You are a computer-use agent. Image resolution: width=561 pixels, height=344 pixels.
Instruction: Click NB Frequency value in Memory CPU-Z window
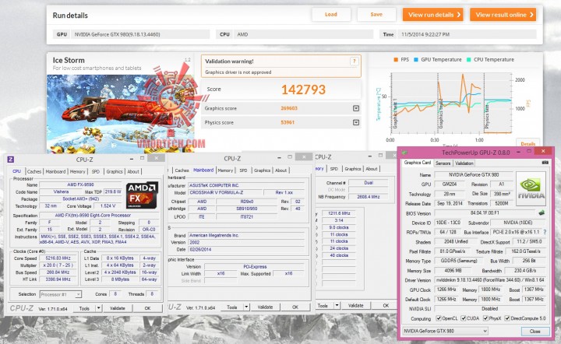[x=368, y=197]
